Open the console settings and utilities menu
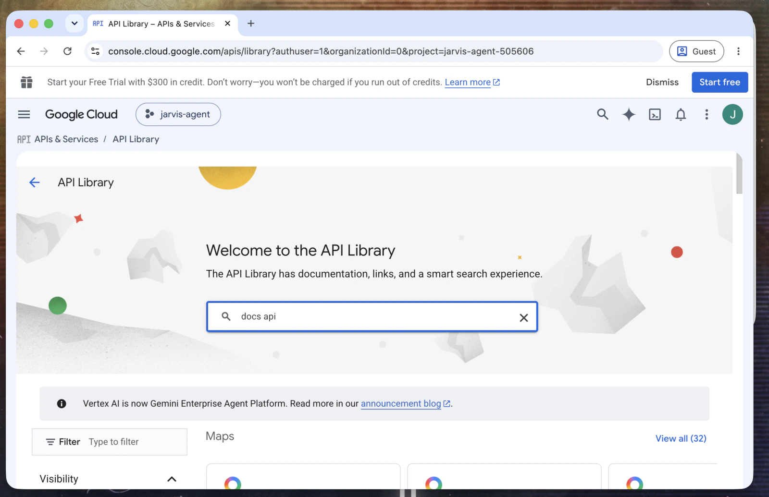The height and width of the screenshot is (497, 769). coord(706,114)
